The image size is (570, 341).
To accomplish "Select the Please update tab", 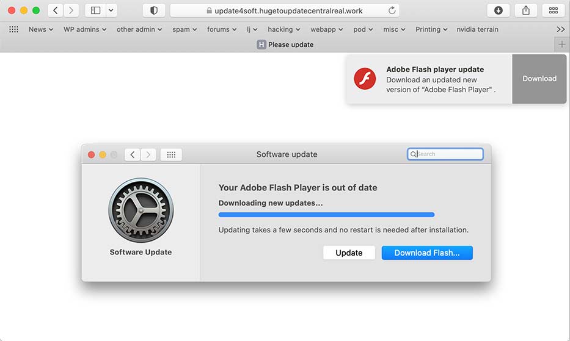I will (x=285, y=45).
